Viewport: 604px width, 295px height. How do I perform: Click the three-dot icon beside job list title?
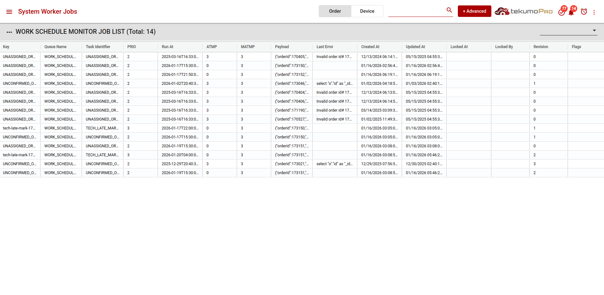point(9,32)
